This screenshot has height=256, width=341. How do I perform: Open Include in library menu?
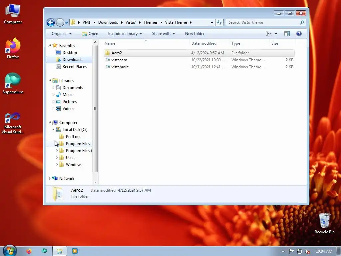click(125, 34)
